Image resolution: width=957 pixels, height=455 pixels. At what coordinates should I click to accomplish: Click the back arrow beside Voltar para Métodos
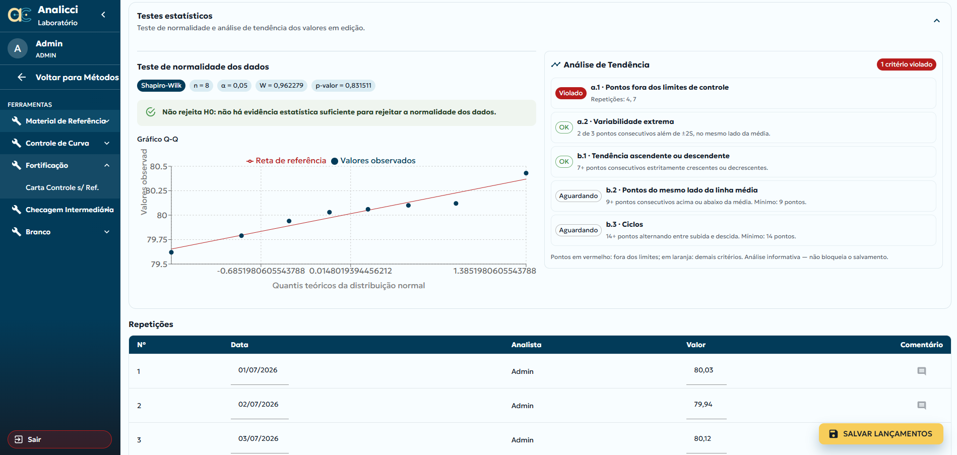click(x=22, y=77)
